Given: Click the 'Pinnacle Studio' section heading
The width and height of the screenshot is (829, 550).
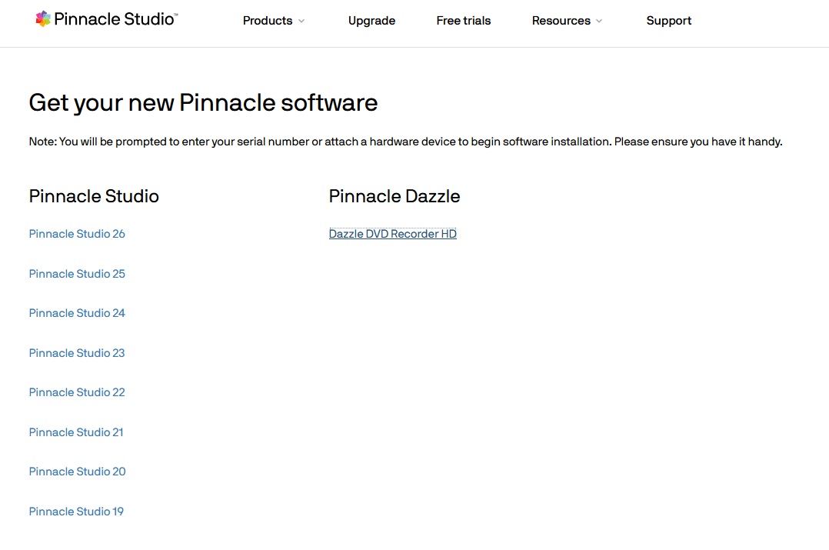Looking at the screenshot, I should pos(94,196).
